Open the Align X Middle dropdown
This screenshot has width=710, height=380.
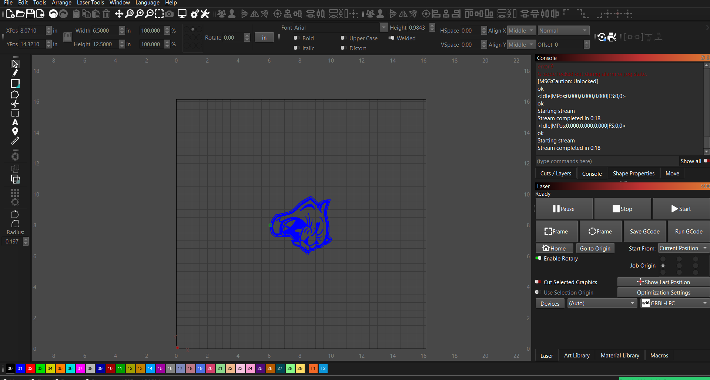click(521, 31)
